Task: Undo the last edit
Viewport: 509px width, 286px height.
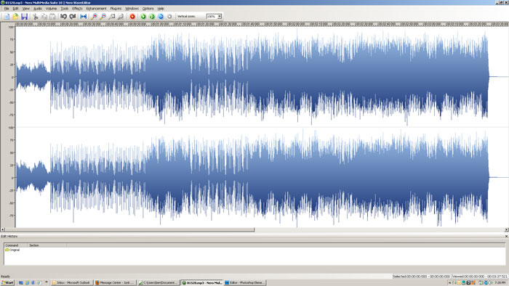Action: [64, 17]
